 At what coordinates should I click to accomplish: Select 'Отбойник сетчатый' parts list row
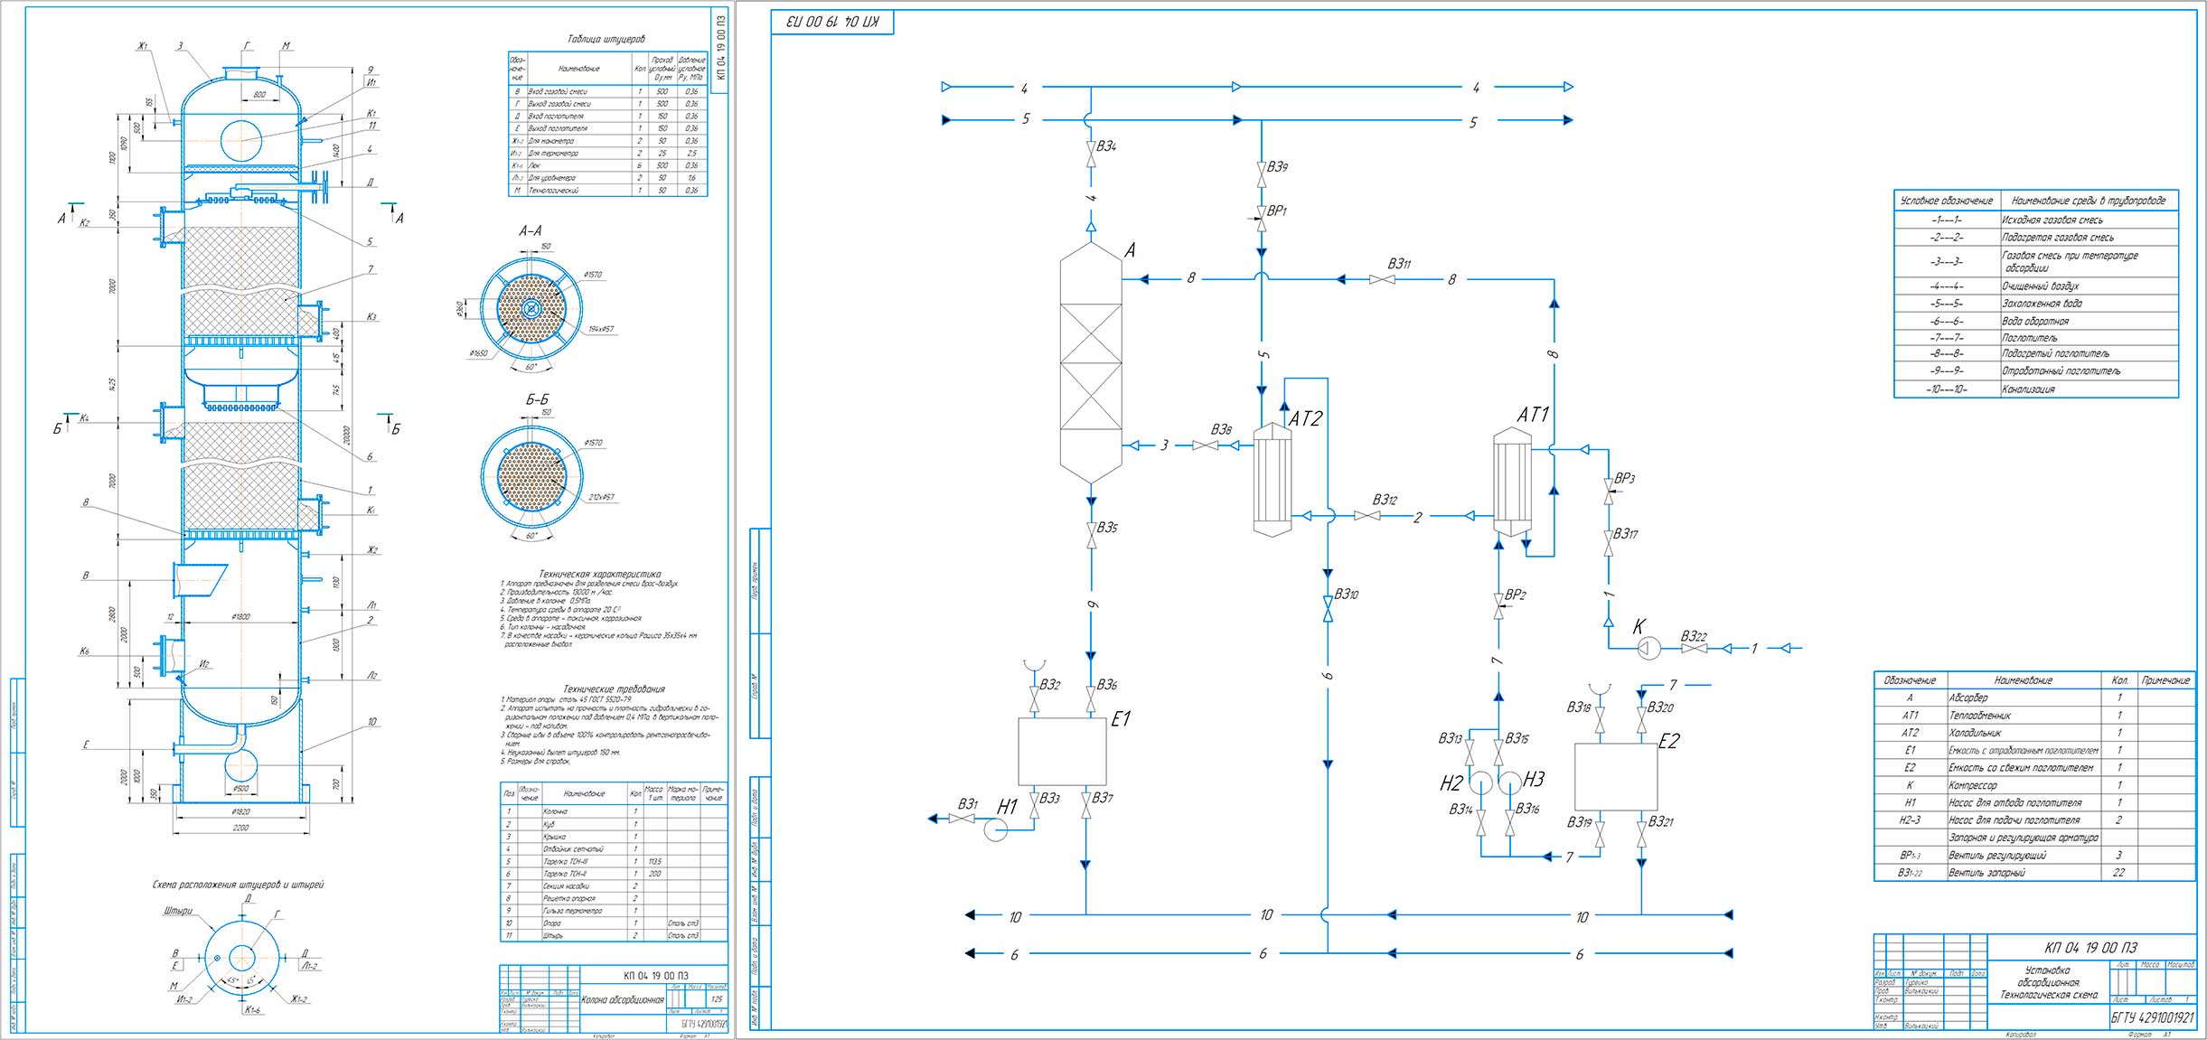614,849
